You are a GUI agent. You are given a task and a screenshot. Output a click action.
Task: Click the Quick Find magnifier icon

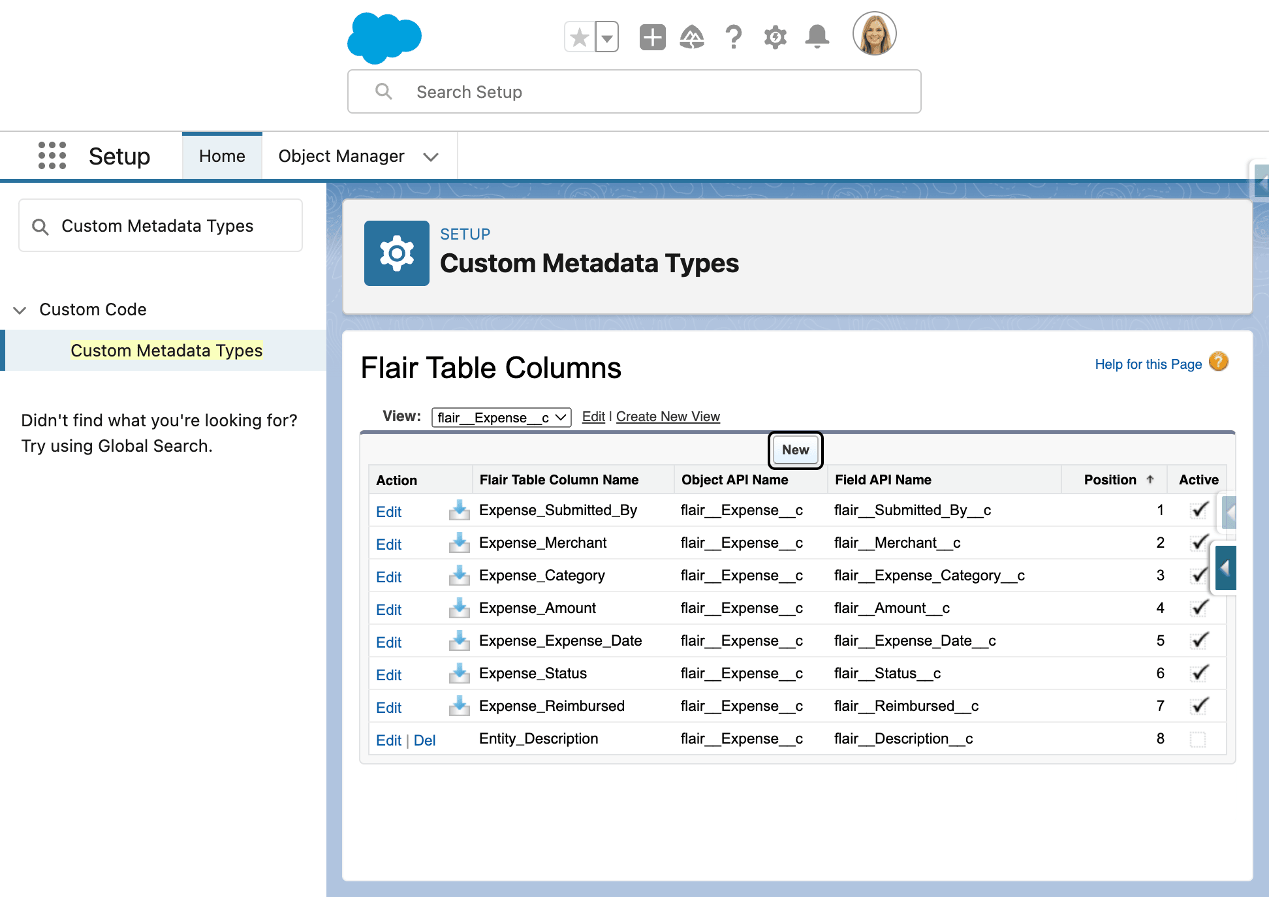click(x=40, y=227)
